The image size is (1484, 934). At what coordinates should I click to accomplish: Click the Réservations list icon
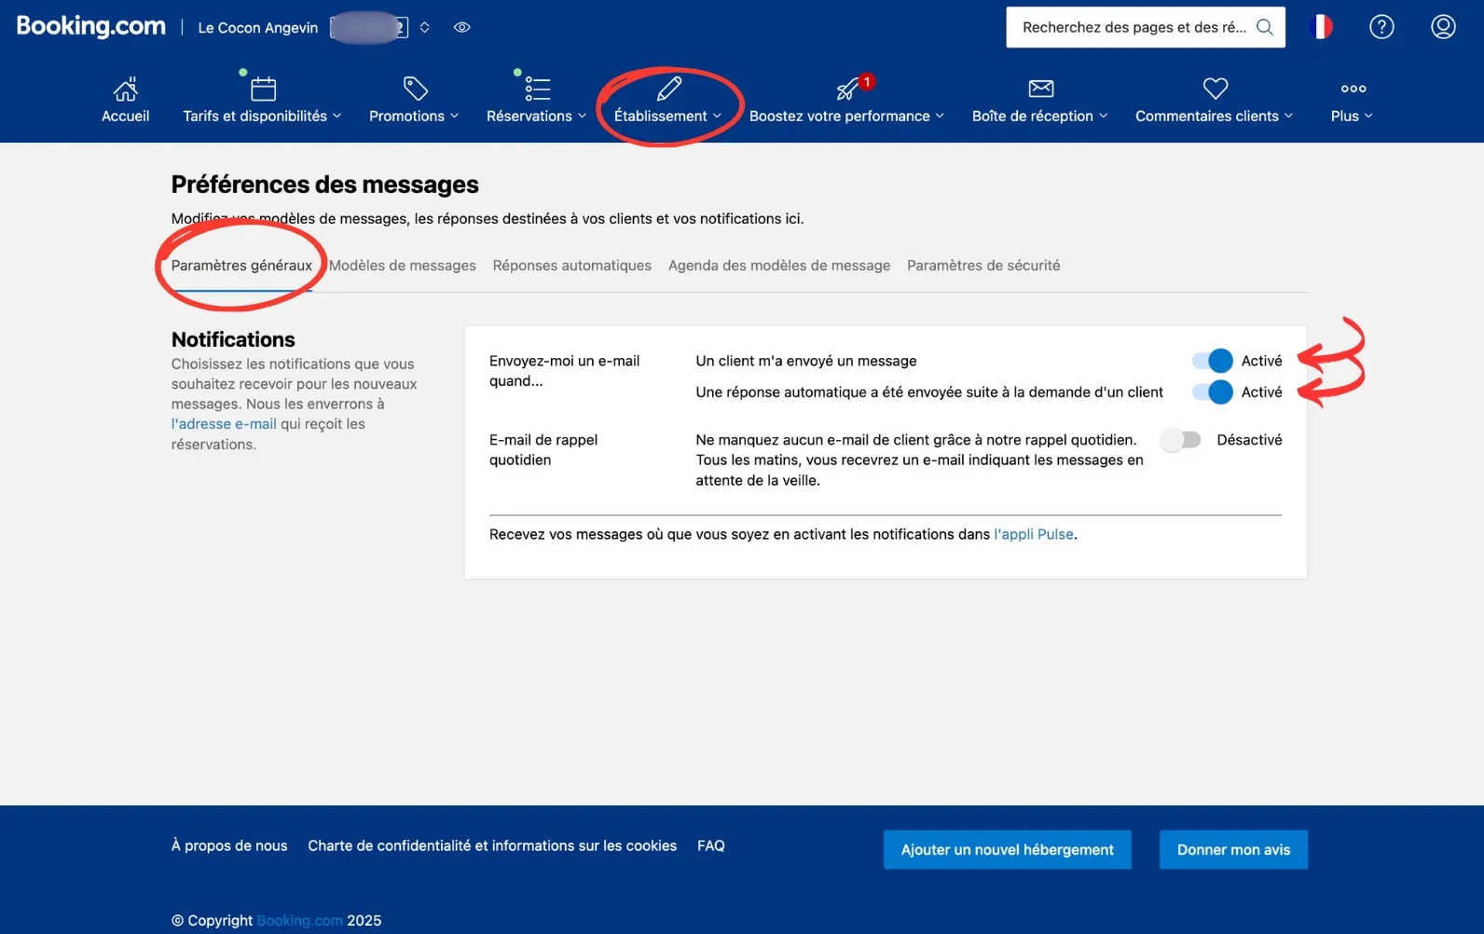tap(538, 89)
